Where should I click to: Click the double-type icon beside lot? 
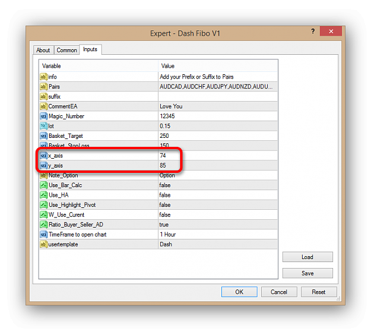coord(43,126)
